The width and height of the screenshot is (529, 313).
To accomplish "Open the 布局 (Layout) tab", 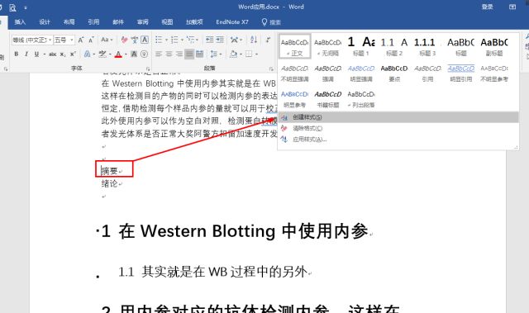I will point(69,22).
